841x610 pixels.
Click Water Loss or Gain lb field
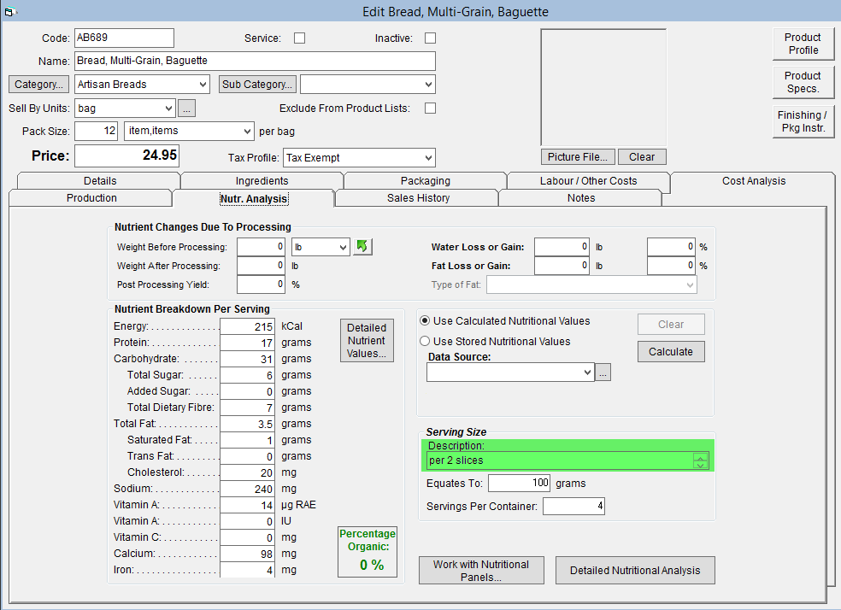(x=562, y=247)
